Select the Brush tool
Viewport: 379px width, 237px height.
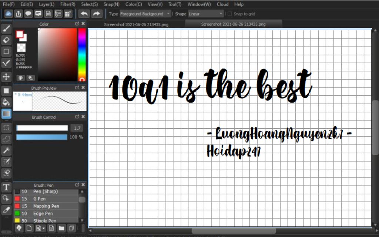coord(6,29)
